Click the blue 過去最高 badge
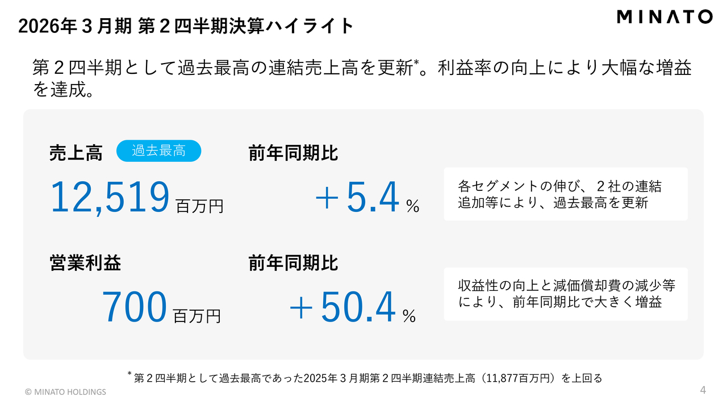 tap(158, 151)
